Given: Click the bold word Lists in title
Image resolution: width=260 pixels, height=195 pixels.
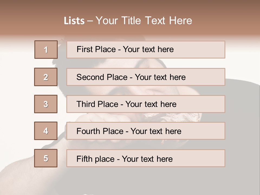Looking at the screenshot, I should (74, 21).
